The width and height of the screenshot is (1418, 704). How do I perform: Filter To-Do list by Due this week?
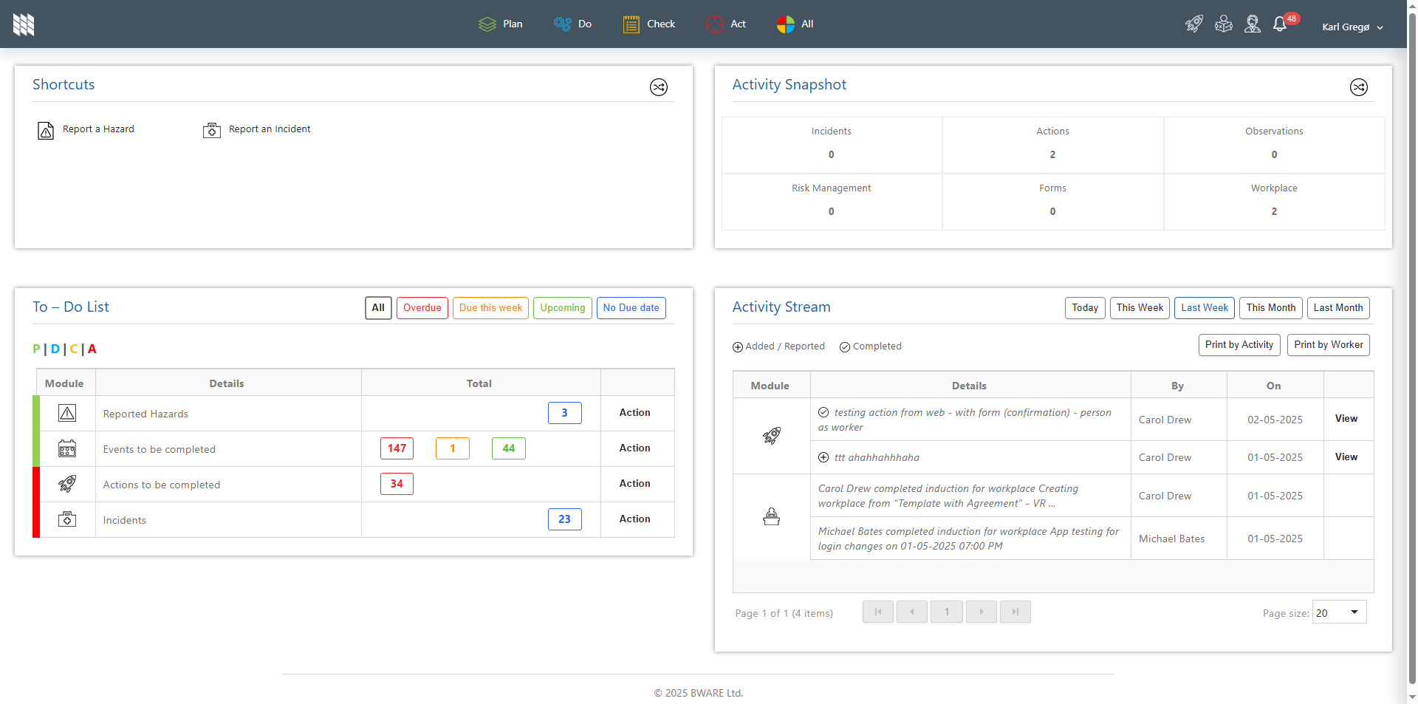pos(490,308)
